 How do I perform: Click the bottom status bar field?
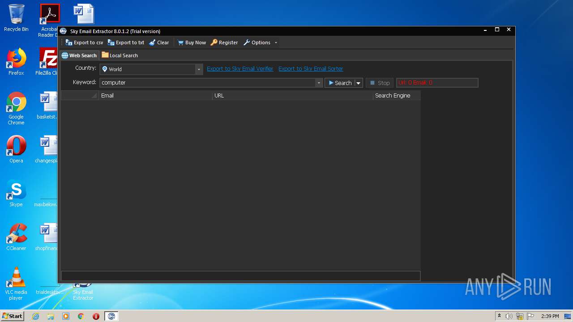pos(241,276)
